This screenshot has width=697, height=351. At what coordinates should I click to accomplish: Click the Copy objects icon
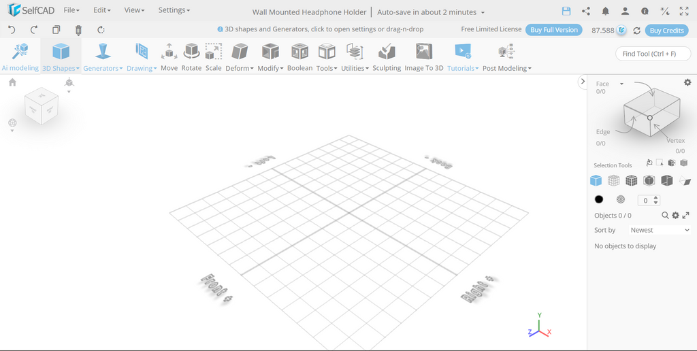pyautogui.click(x=56, y=30)
